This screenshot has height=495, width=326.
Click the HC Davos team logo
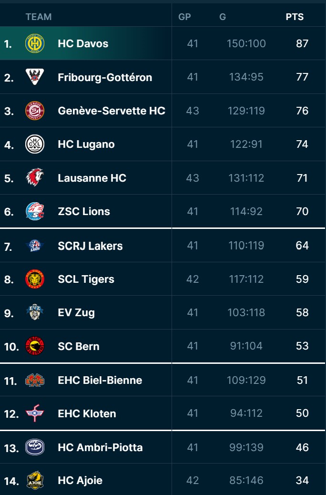coord(35,43)
